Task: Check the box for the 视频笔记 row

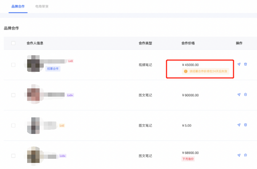Action: [x=13, y=65]
